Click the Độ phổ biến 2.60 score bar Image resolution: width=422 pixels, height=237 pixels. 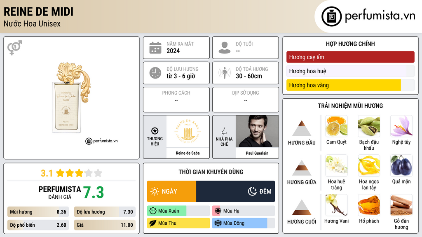(x=38, y=225)
